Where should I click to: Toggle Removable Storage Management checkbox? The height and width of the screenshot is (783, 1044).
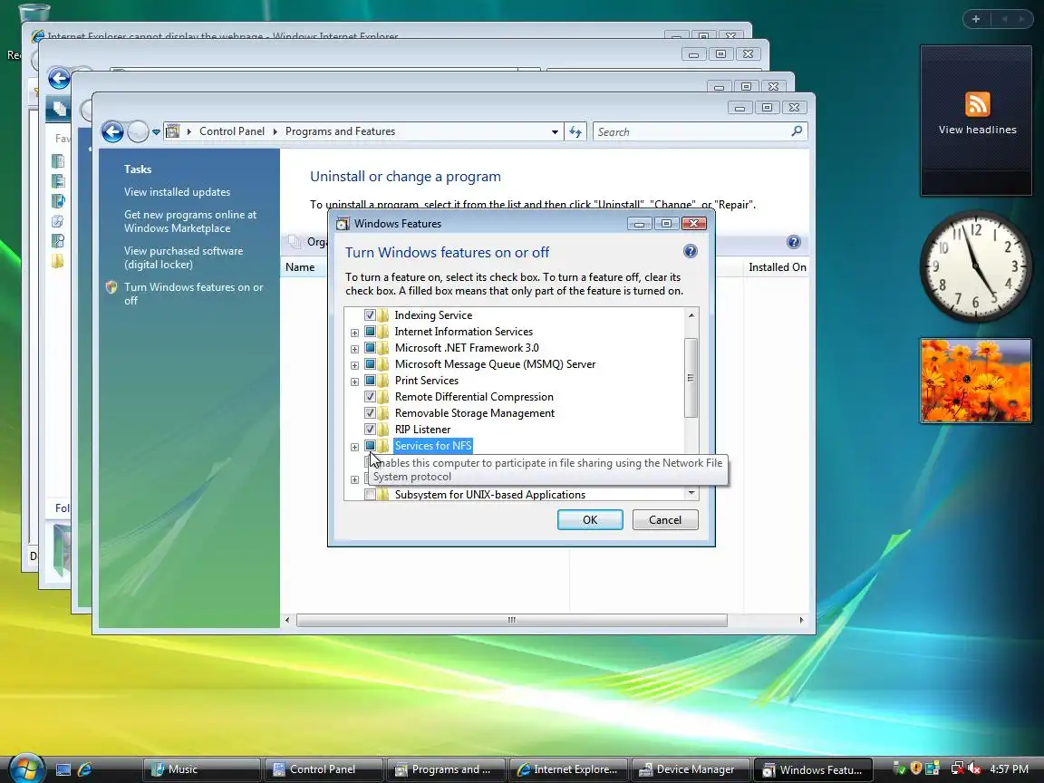[x=370, y=413]
